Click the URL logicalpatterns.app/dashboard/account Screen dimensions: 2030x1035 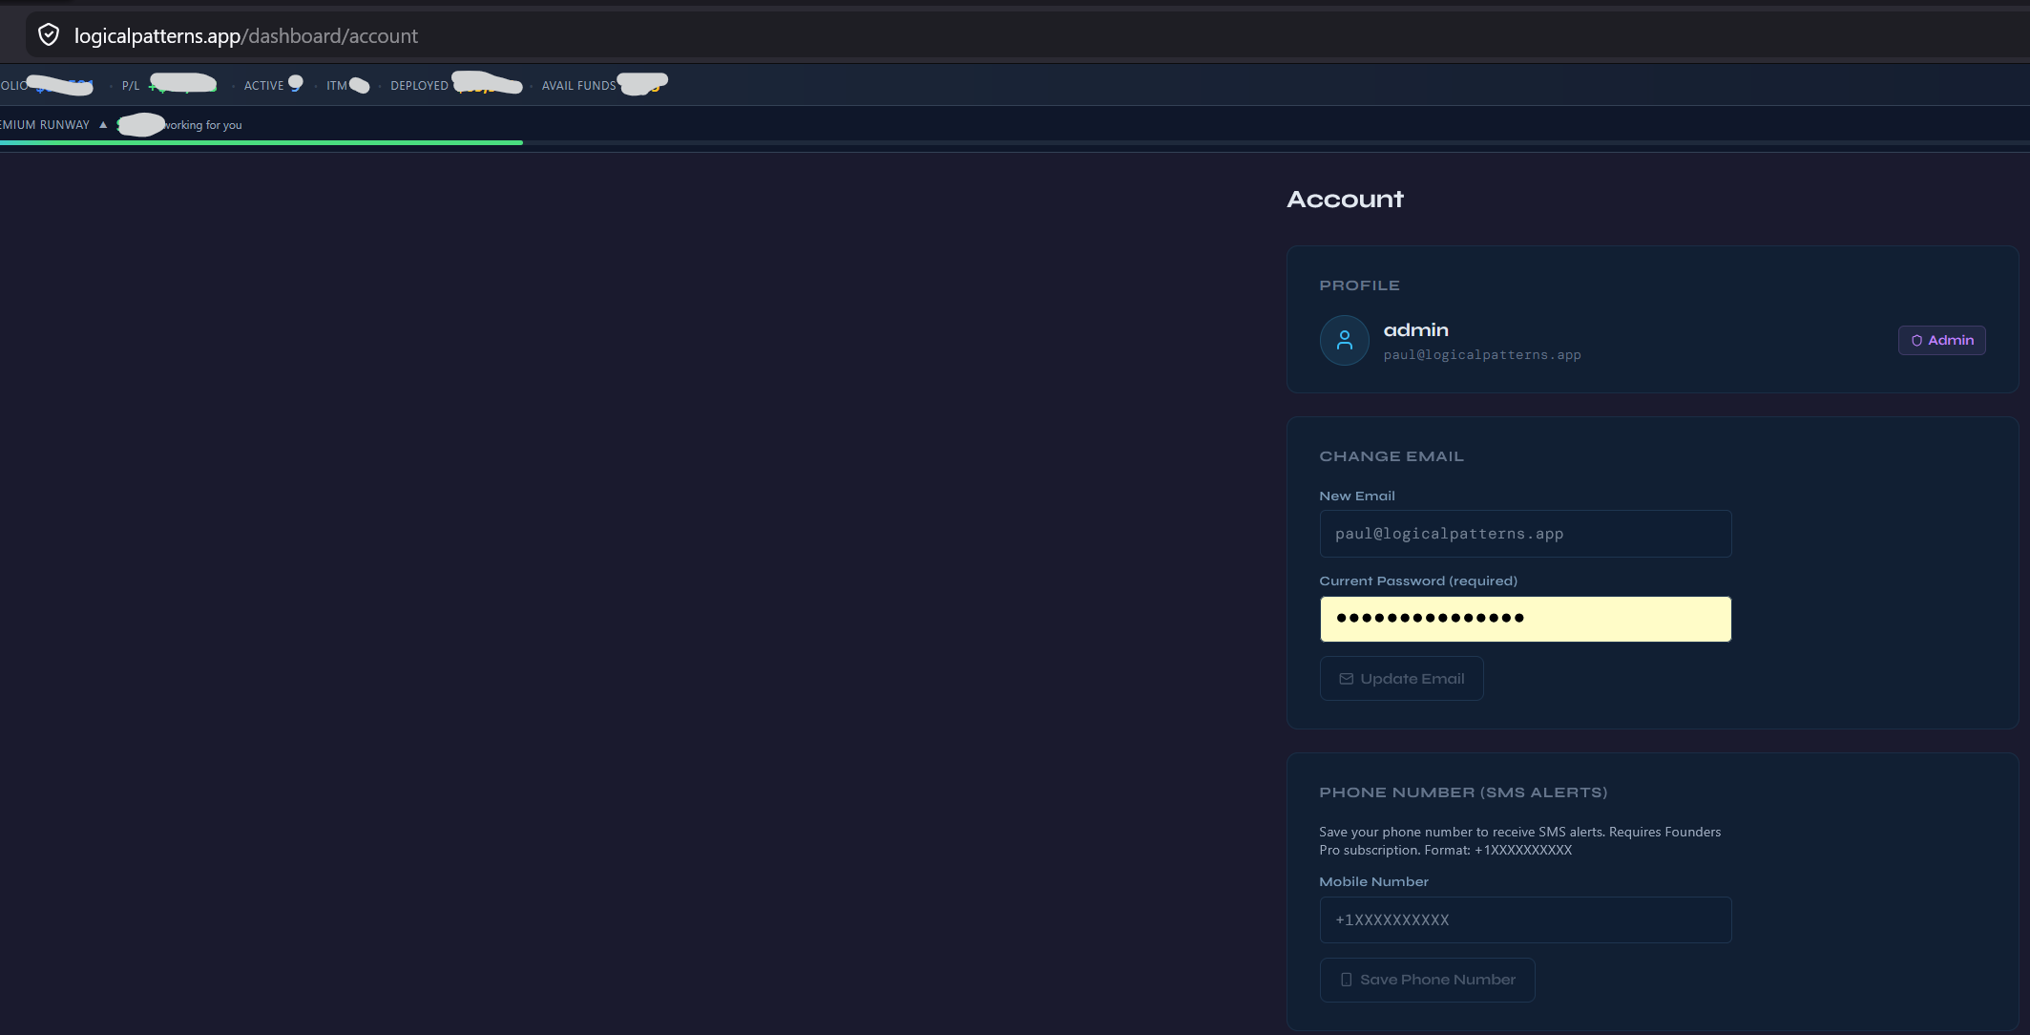[246, 35]
